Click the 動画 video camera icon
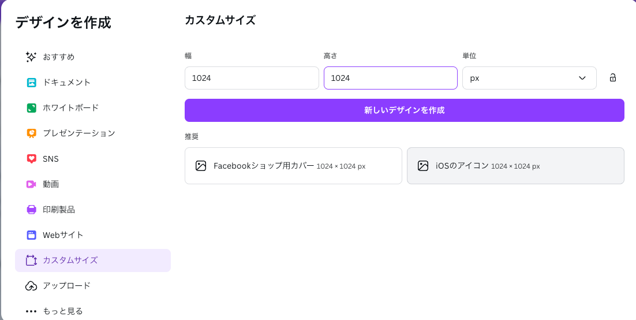The image size is (636, 320). point(31,184)
